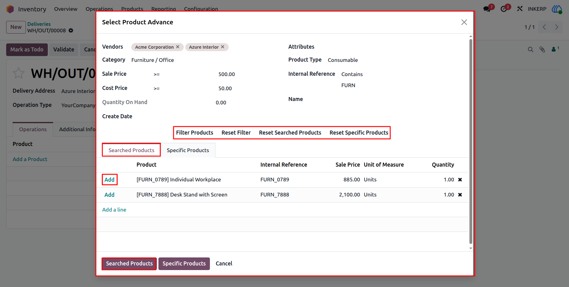Mark WH/OUT record as favorite star
The height and width of the screenshot is (287, 569).
point(18,73)
